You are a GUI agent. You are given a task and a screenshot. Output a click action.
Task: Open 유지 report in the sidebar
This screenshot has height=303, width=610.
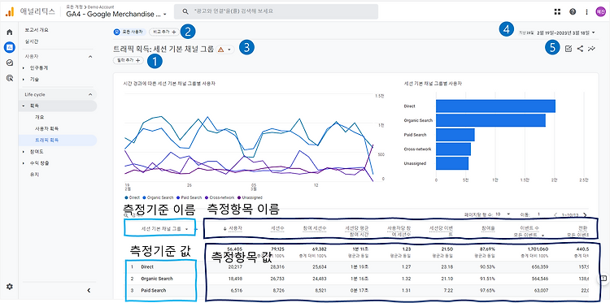point(35,175)
